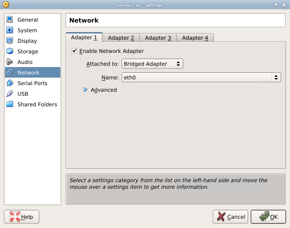The image size is (290, 228).
Task: Click the gear icon in title bar
Action: (6, 4)
